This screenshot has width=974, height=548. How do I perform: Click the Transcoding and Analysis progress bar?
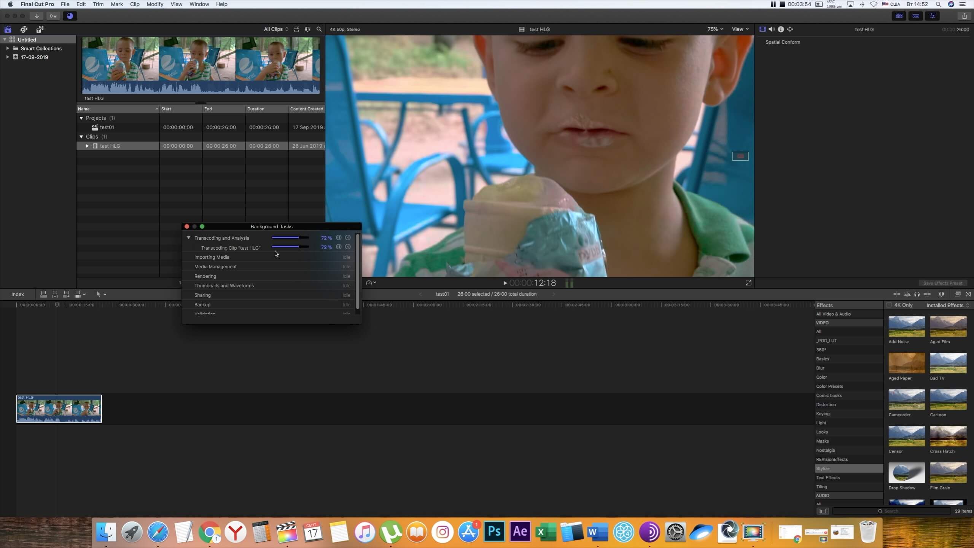[x=290, y=237]
